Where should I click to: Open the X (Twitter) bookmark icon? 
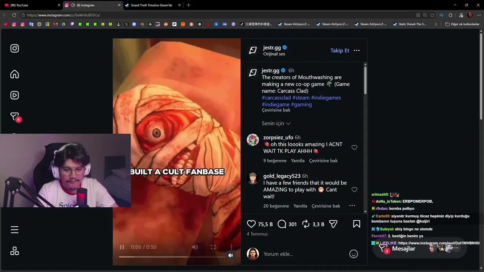tap(126, 24)
